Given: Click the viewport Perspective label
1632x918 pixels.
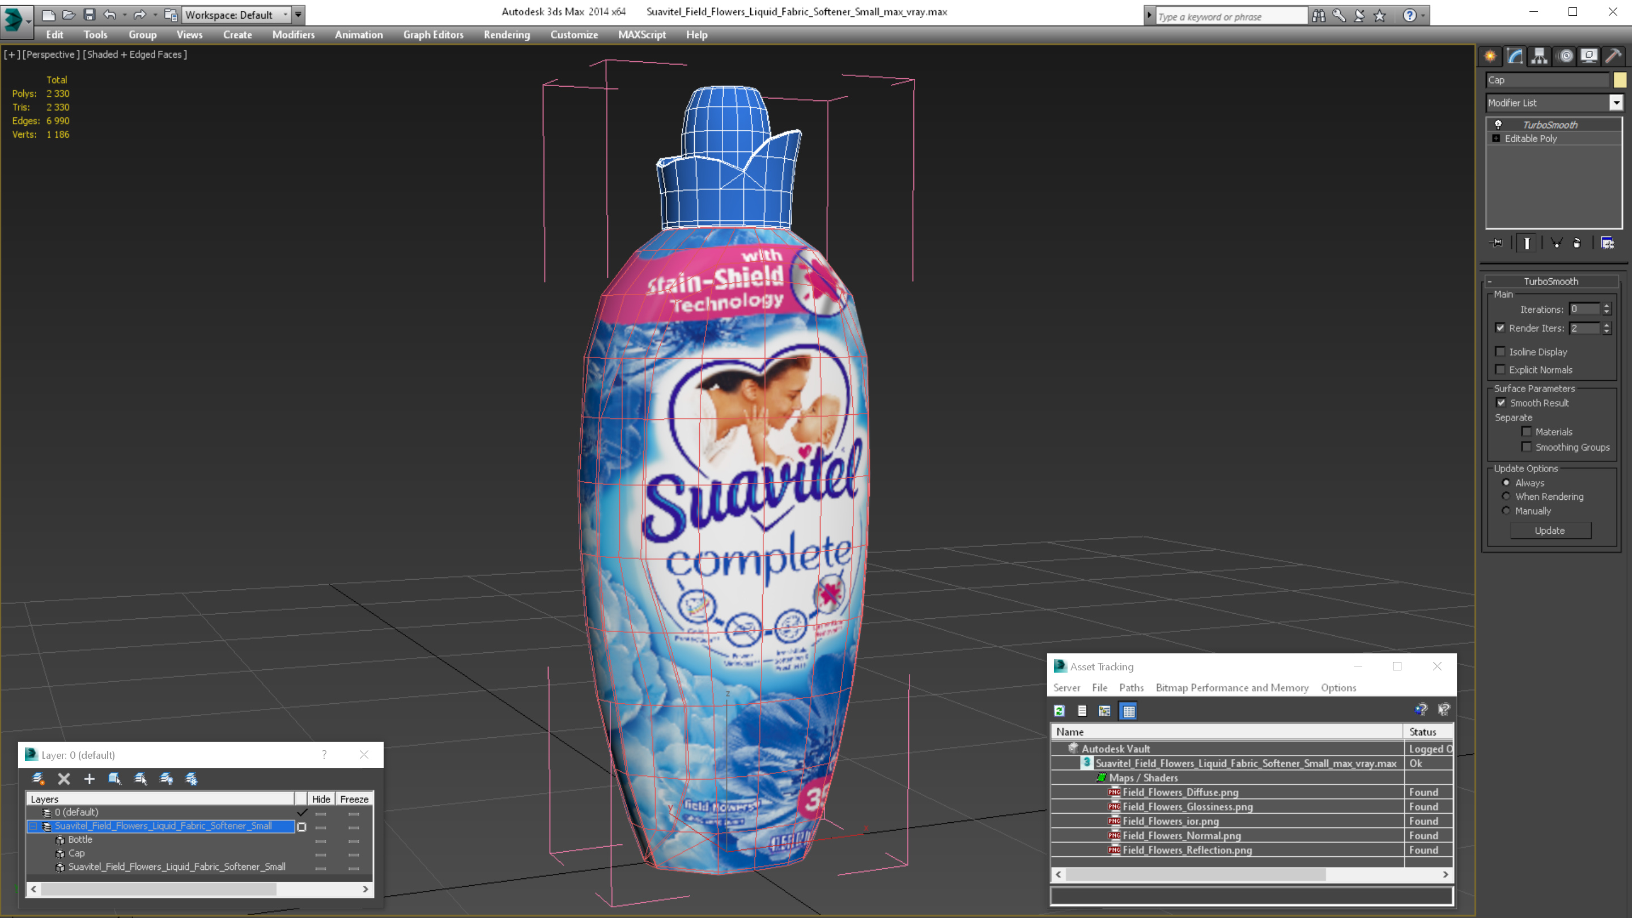Looking at the screenshot, I should coord(52,54).
